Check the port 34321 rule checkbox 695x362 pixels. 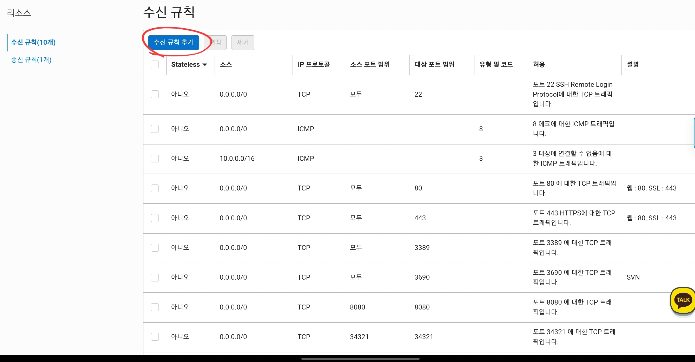155,337
